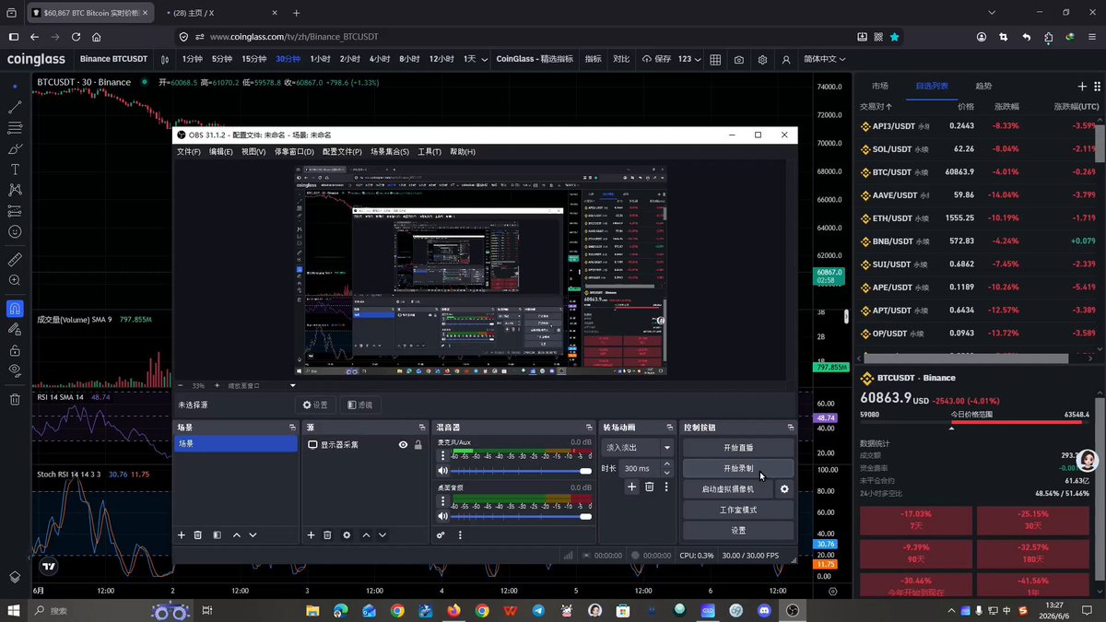Image resolution: width=1106 pixels, height=622 pixels.
Task: Open the Windows Start menu
Action: [x=14, y=610]
